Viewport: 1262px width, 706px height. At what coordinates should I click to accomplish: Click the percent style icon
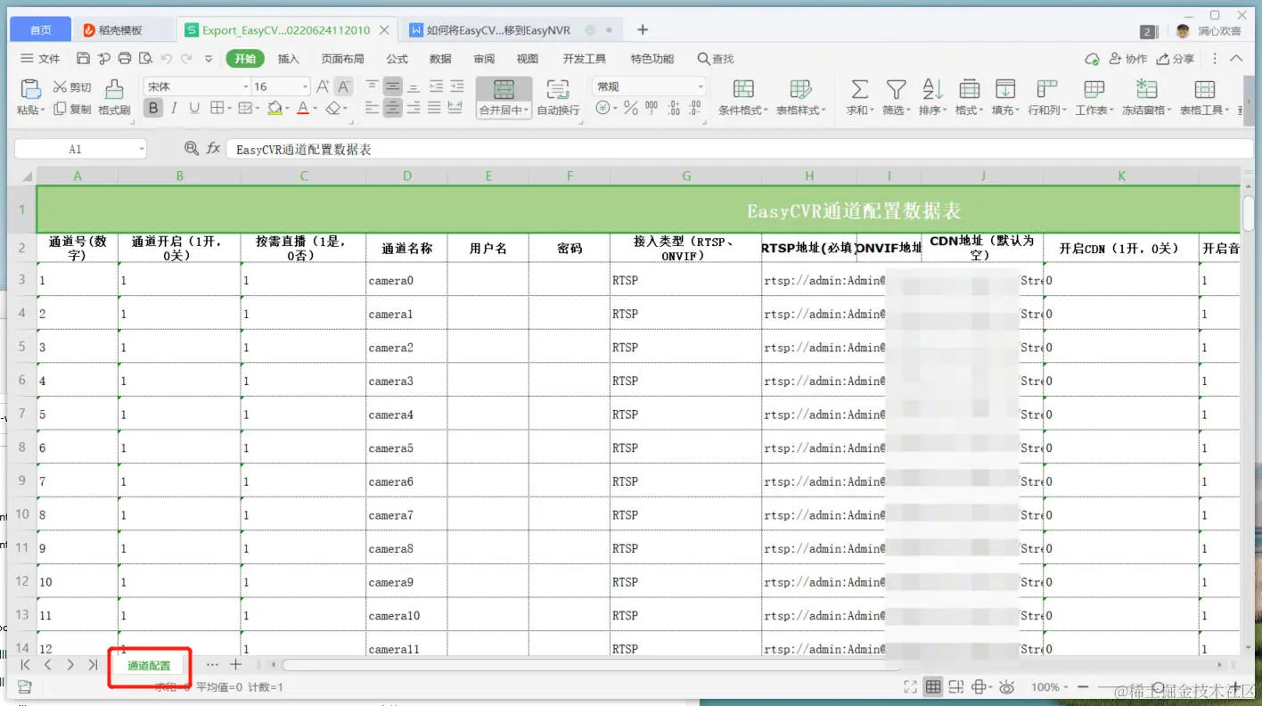pyautogui.click(x=631, y=108)
